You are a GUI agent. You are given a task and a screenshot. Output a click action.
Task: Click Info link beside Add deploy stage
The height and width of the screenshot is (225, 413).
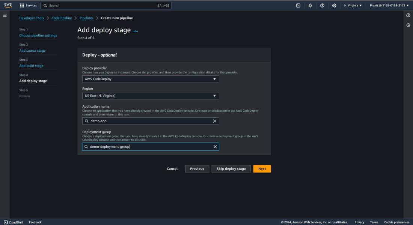point(135,31)
